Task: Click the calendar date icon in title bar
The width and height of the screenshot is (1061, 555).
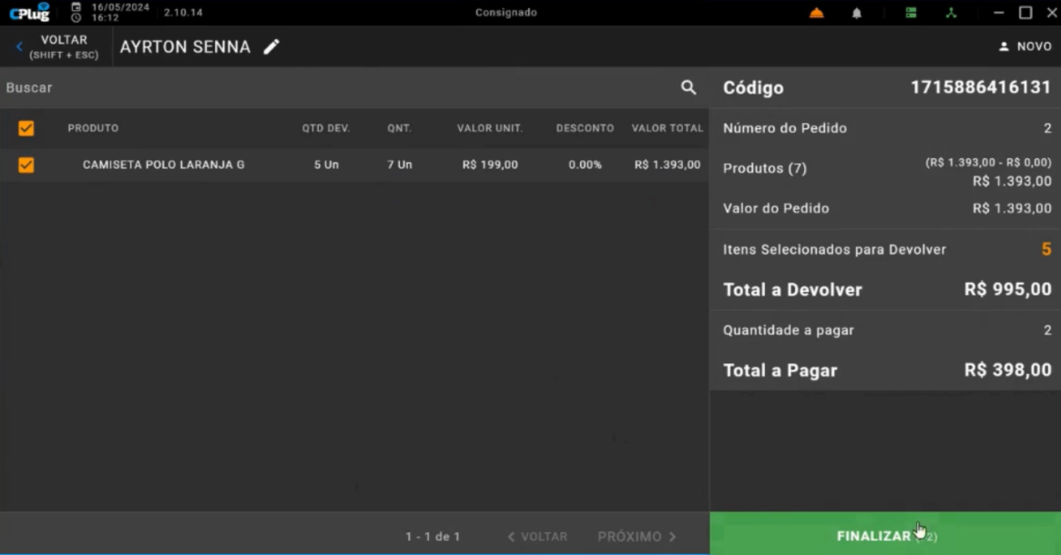Action: (x=77, y=6)
